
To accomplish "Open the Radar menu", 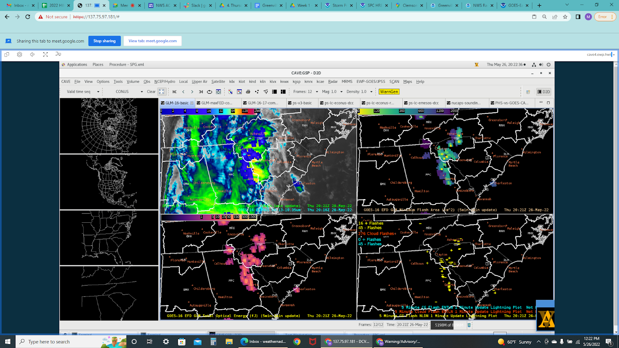I will 333,82.
